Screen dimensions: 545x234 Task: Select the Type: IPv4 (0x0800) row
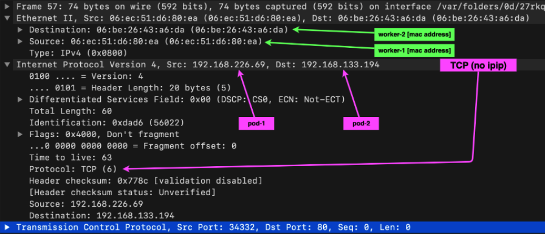click(78, 53)
